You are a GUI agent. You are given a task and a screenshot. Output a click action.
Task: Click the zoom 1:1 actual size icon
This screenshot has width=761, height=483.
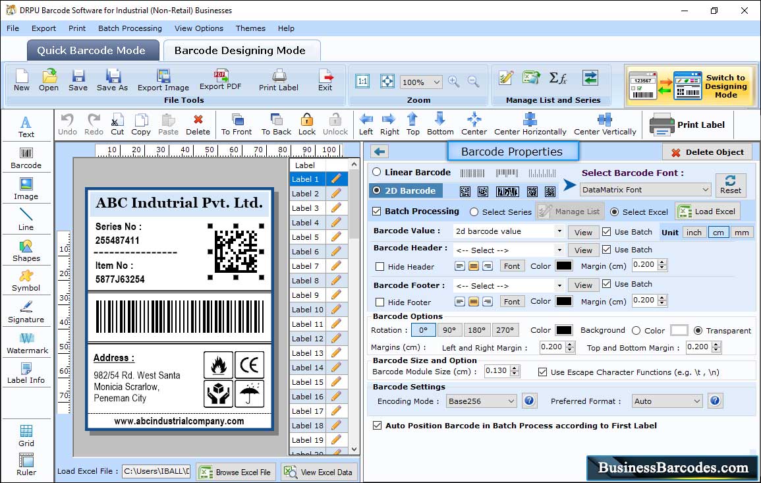point(362,81)
